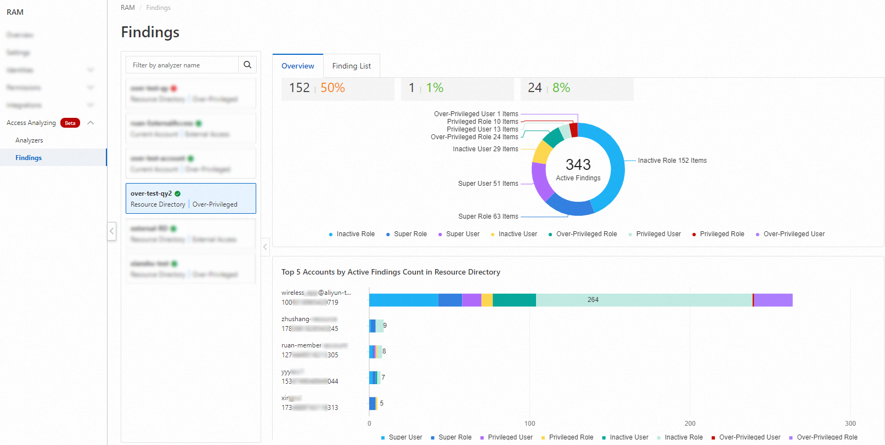
Task: Open Analyzers in the sidebar
Action: [29, 140]
